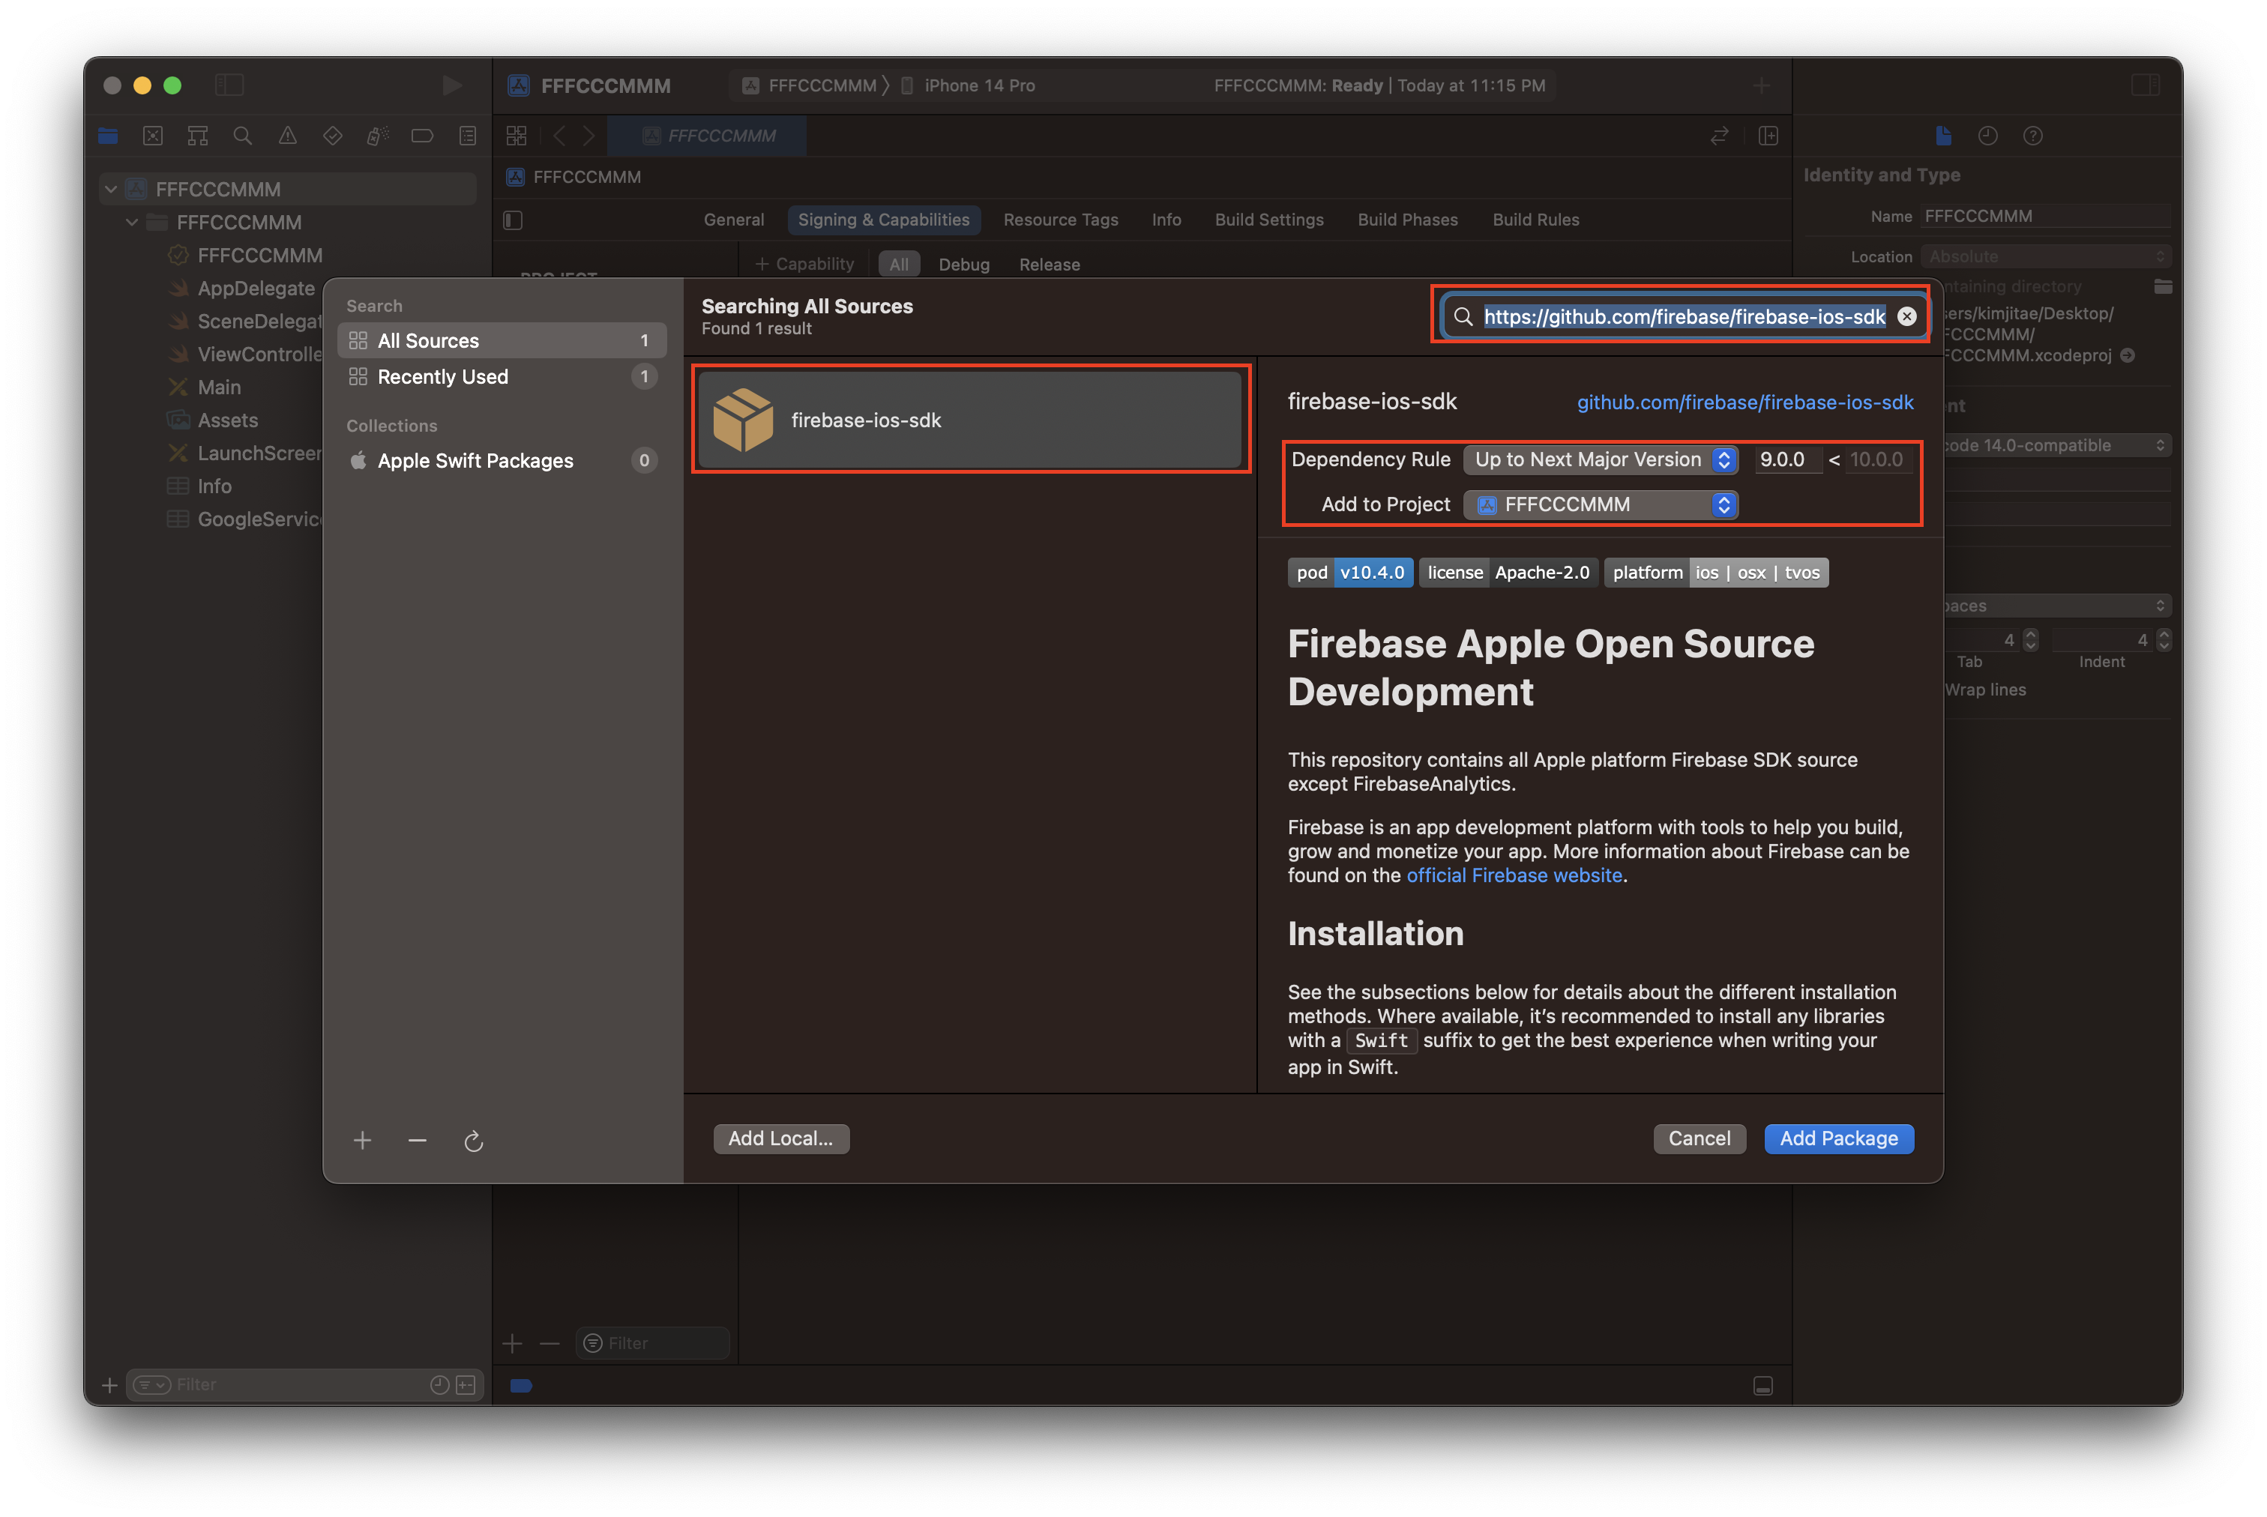Viewport: 2267px width, 1517px height.
Task: Collapse the FFFCCCMMM group folder chevron
Action: click(132, 222)
